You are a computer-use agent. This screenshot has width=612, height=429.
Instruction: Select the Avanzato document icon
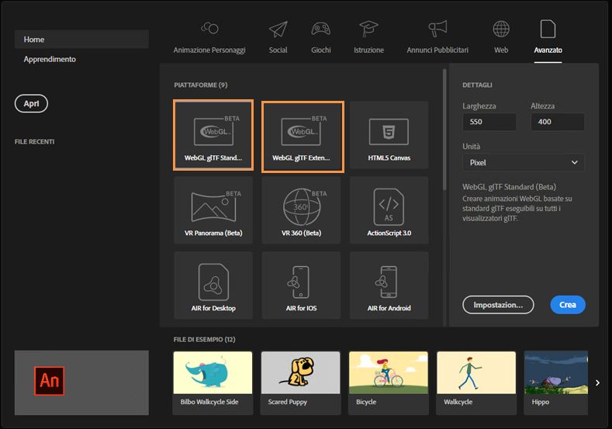[x=548, y=29]
